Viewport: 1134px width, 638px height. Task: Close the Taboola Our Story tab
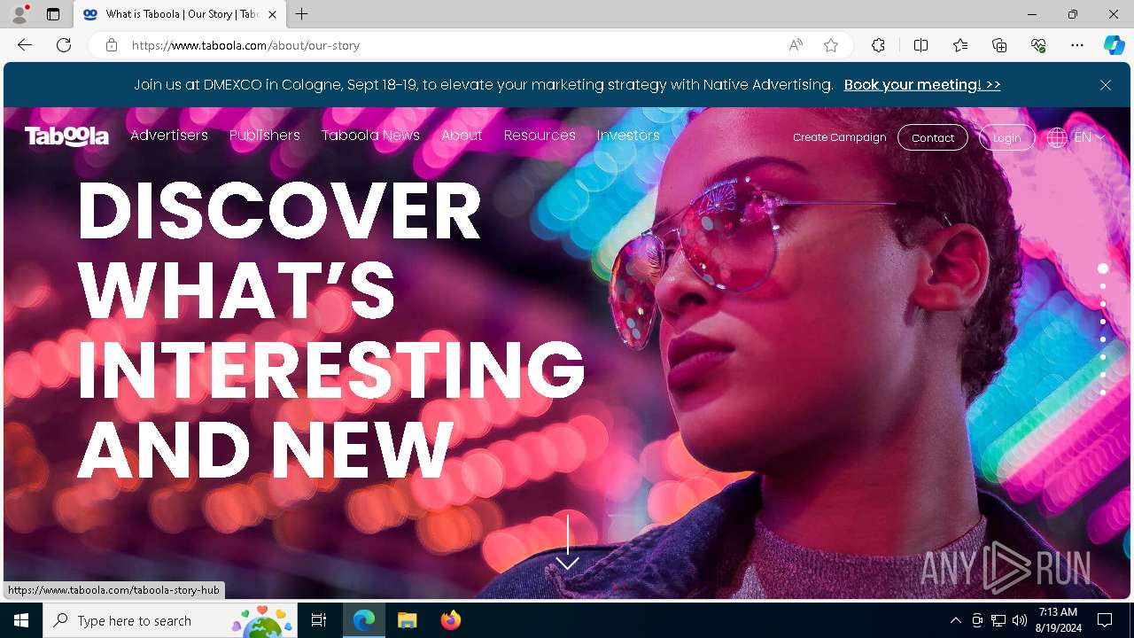273,14
